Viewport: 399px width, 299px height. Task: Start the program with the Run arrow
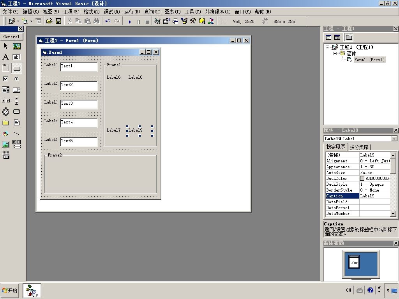pyautogui.click(x=130, y=22)
